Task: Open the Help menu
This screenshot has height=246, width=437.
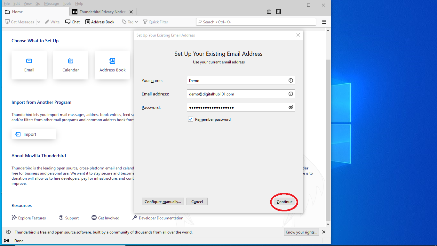Action: coord(79,4)
